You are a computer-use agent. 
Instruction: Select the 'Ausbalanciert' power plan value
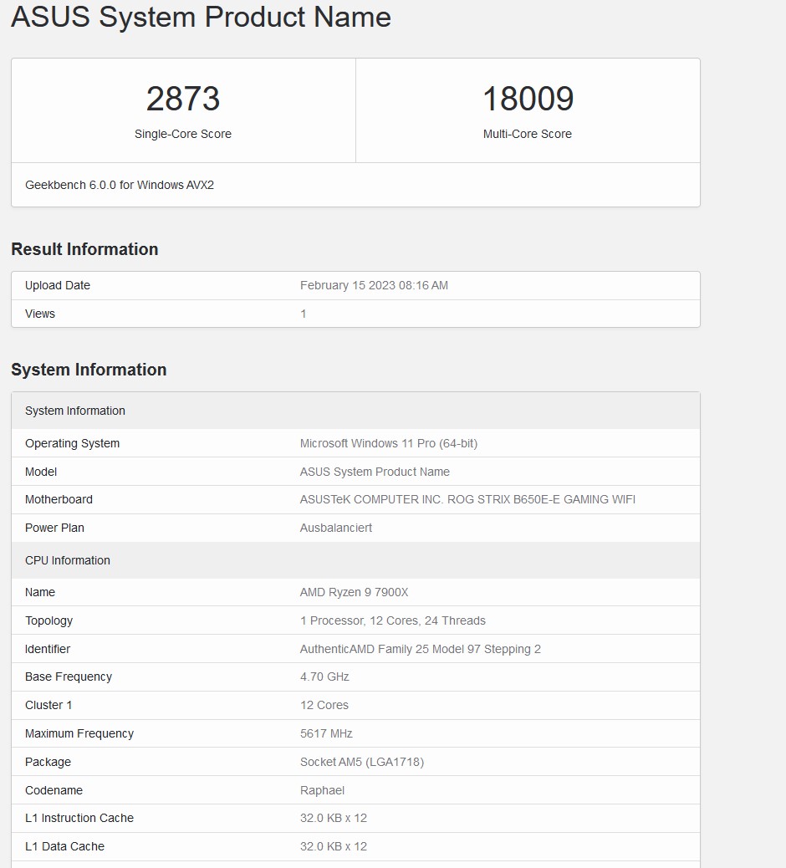tap(336, 528)
